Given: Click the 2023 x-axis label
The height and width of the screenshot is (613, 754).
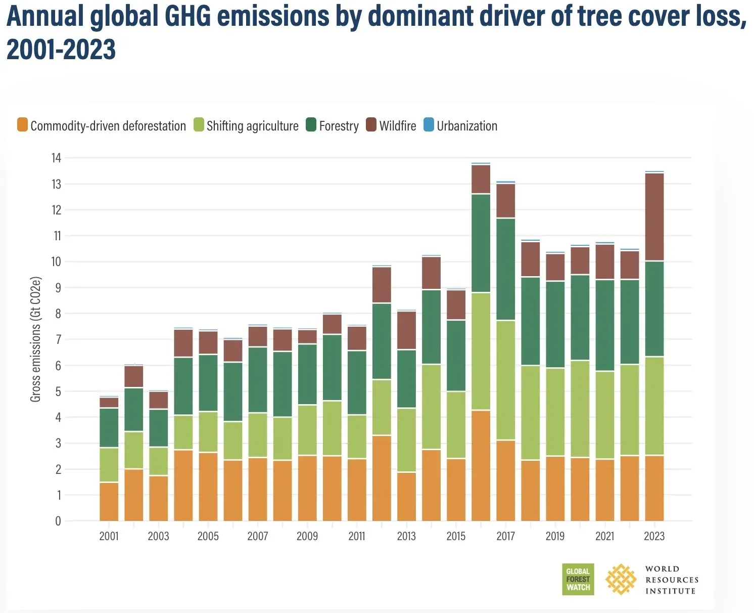Looking at the screenshot, I should [654, 536].
